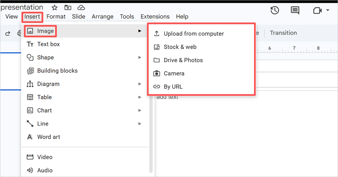The width and height of the screenshot is (338, 177).
Task: Expand the Table submenu arrow
Action: tap(140, 97)
